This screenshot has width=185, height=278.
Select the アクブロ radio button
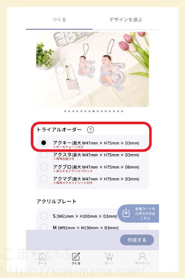[x=43, y=167]
